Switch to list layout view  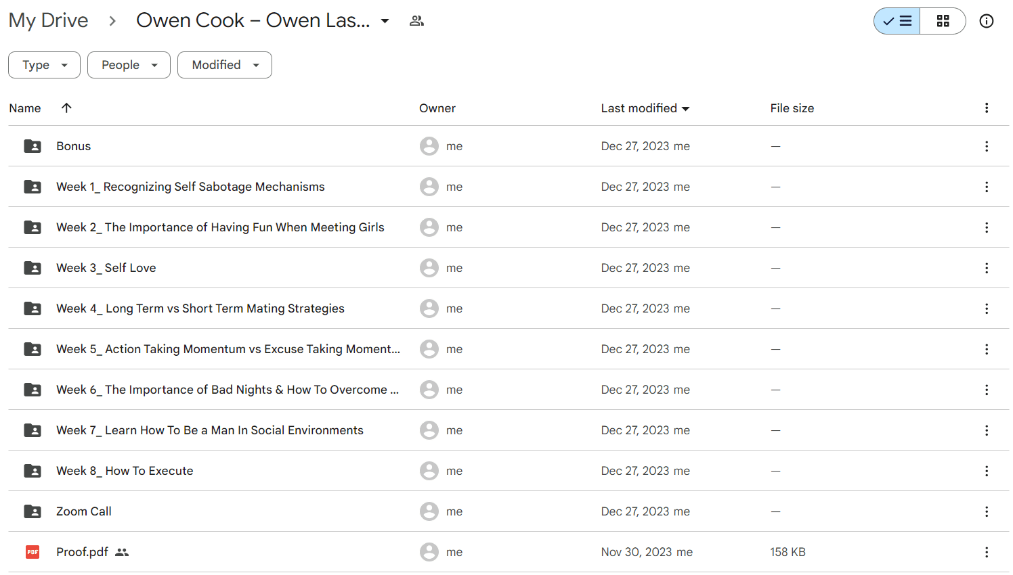[x=897, y=21]
